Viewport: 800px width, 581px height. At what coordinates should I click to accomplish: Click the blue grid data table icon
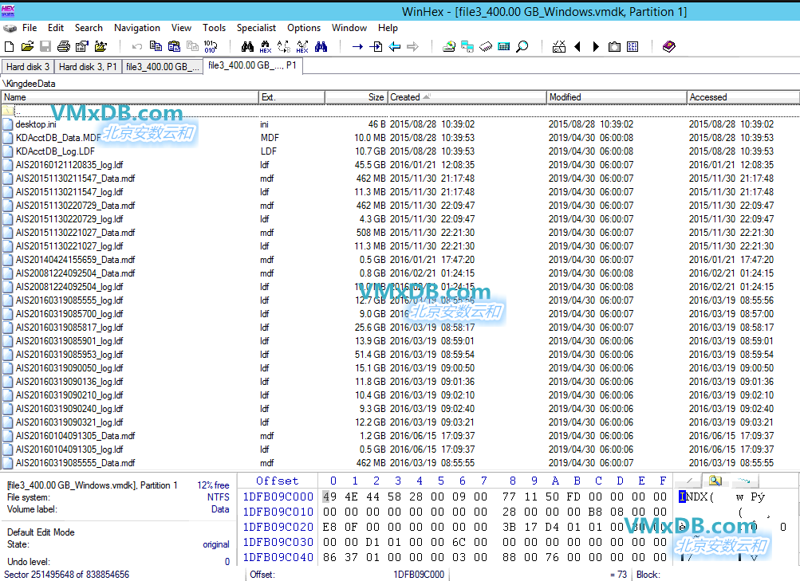(x=633, y=47)
